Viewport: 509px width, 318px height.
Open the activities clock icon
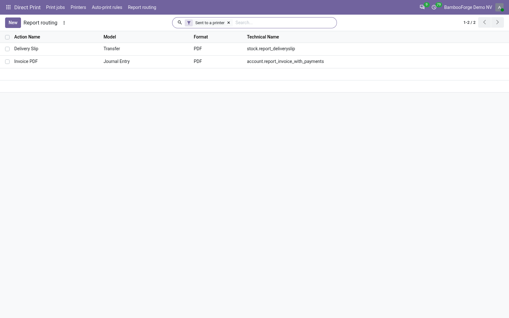[x=434, y=7]
